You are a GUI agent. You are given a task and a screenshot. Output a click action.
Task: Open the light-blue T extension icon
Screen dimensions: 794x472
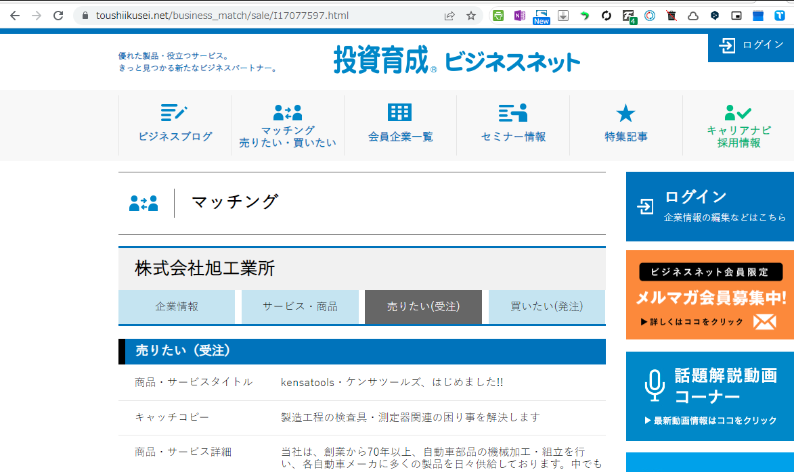click(780, 16)
